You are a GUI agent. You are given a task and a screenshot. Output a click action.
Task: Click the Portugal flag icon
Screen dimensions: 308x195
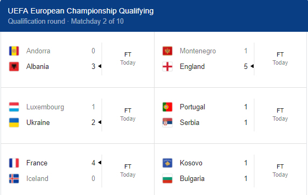167,107
